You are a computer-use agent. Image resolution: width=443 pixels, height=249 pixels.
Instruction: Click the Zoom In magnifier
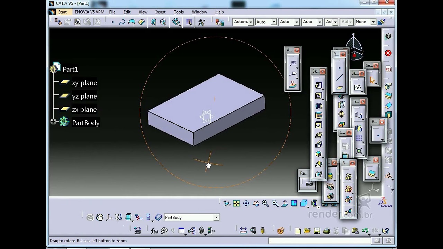coord(265,204)
